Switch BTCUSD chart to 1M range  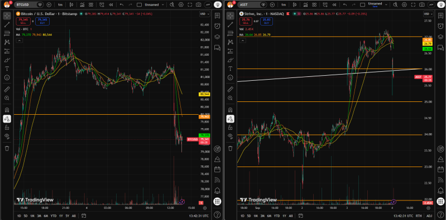32,216
